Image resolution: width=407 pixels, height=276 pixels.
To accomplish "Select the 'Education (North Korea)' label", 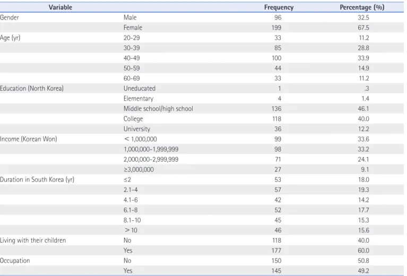I will [x=32, y=88].
